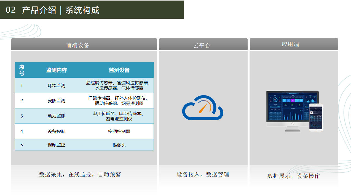Image resolution: width=351 pixels, height=196 pixels.
Task: Click the smartphone mockup image
Action: (316, 117)
